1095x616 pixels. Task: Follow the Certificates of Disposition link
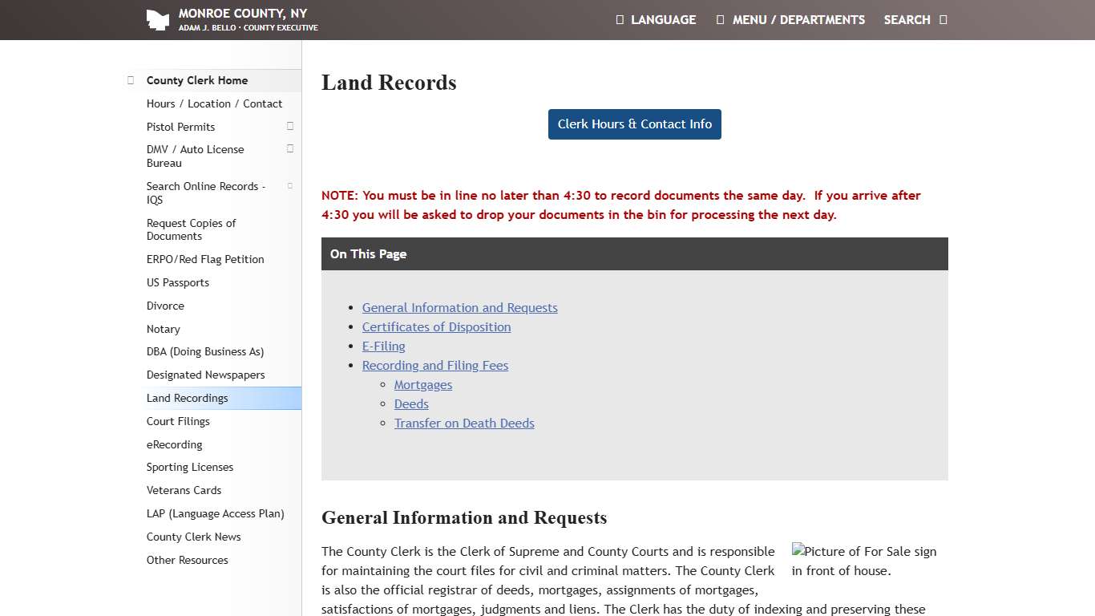tap(436, 326)
